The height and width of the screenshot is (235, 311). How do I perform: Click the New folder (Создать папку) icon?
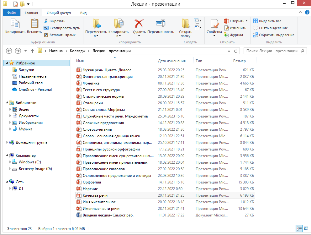186,24
